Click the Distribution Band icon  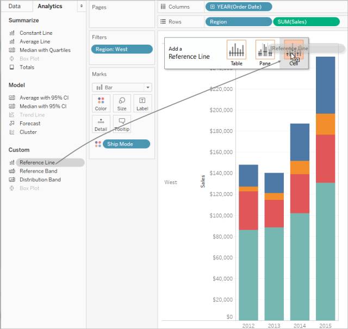point(12,180)
